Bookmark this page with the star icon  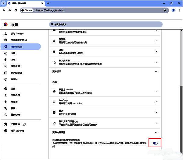[165, 10]
